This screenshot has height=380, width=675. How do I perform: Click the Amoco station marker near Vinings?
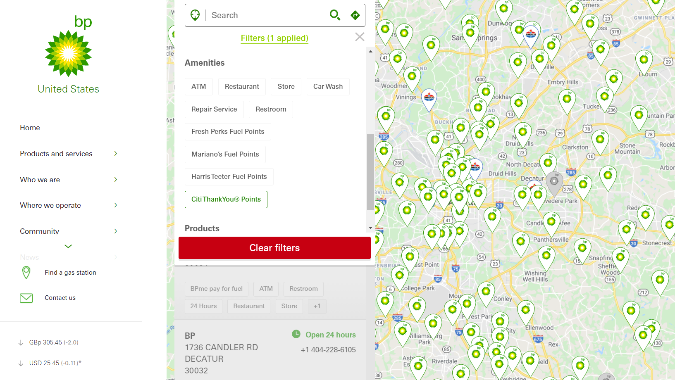coord(429,98)
